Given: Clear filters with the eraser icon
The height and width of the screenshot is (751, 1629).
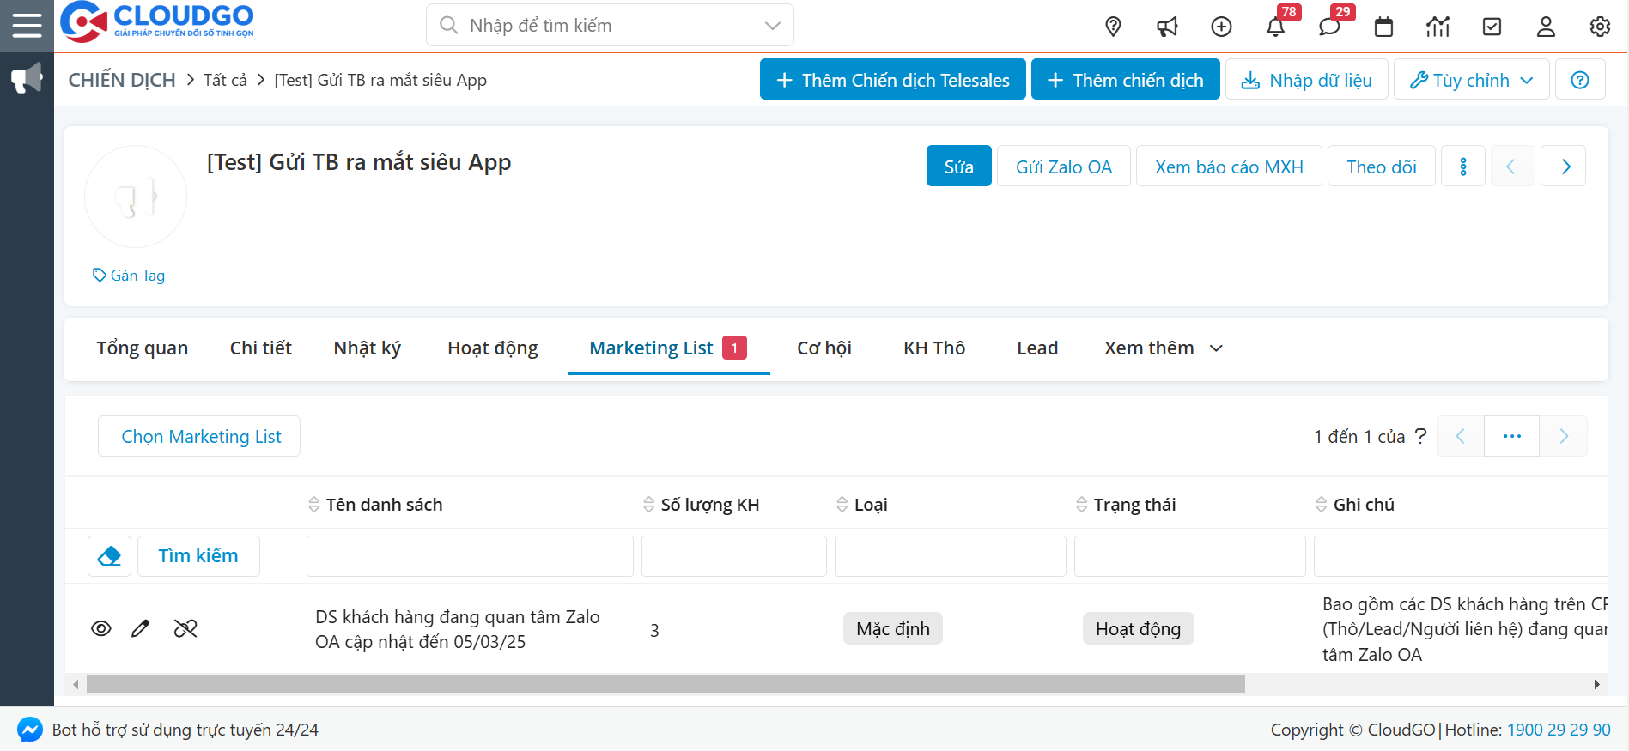Looking at the screenshot, I should tap(109, 556).
